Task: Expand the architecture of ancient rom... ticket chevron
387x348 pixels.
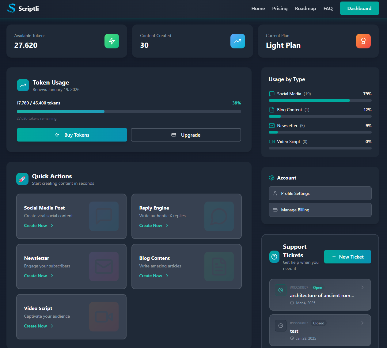Action: pos(362,287)
